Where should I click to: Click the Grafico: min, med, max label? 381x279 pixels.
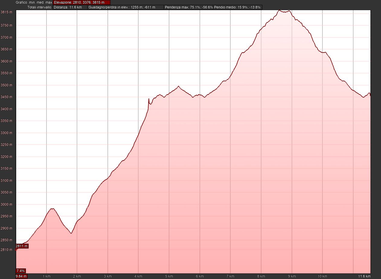pos(34,2)
